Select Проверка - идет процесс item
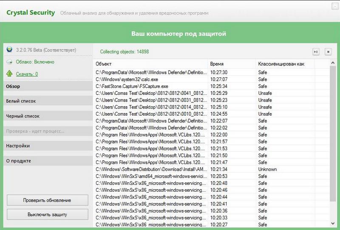Screen dimensions: 340x230 click(x=48, y=131)
